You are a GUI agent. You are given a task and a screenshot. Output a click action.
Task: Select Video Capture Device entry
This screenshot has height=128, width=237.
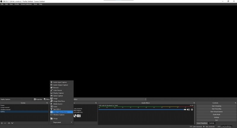[x=60, y=112]
